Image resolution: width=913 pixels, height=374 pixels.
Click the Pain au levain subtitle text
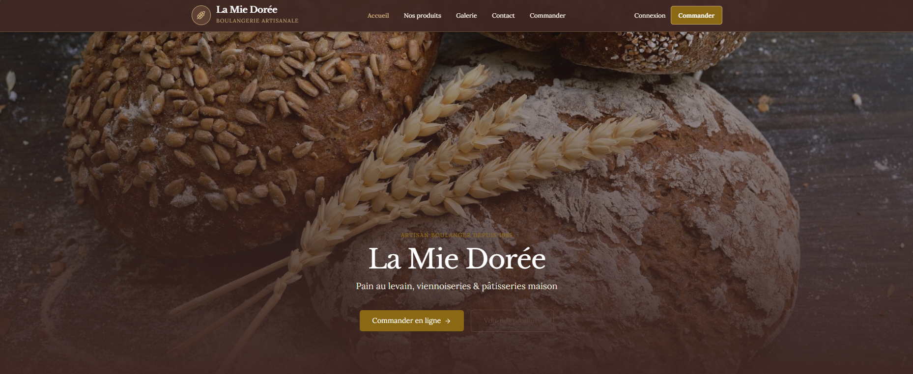pos(456,286)
